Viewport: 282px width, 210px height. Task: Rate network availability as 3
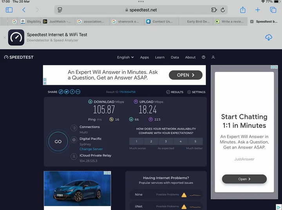166,142
